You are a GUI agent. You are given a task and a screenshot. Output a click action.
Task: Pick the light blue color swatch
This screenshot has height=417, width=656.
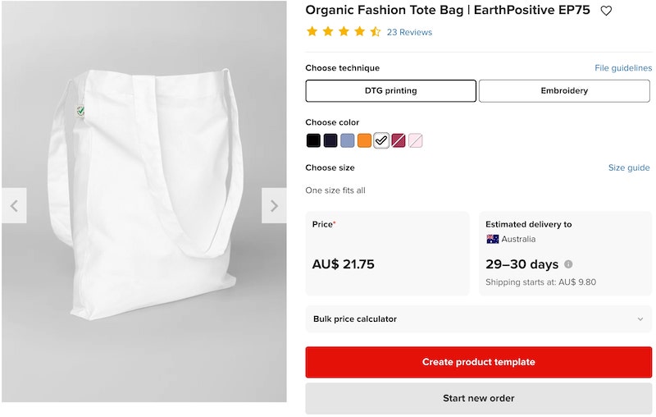click(x=348, y=140)
